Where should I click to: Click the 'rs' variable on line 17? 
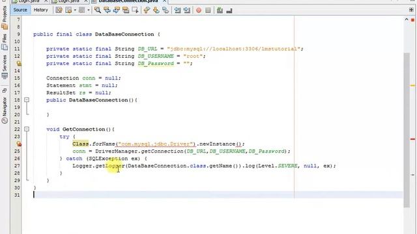point(82,93)
